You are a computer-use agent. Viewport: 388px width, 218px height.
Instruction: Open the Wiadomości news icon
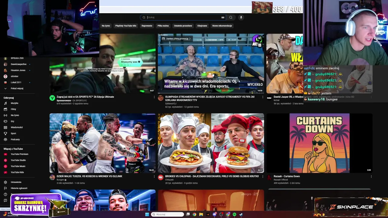click(5, 127)
